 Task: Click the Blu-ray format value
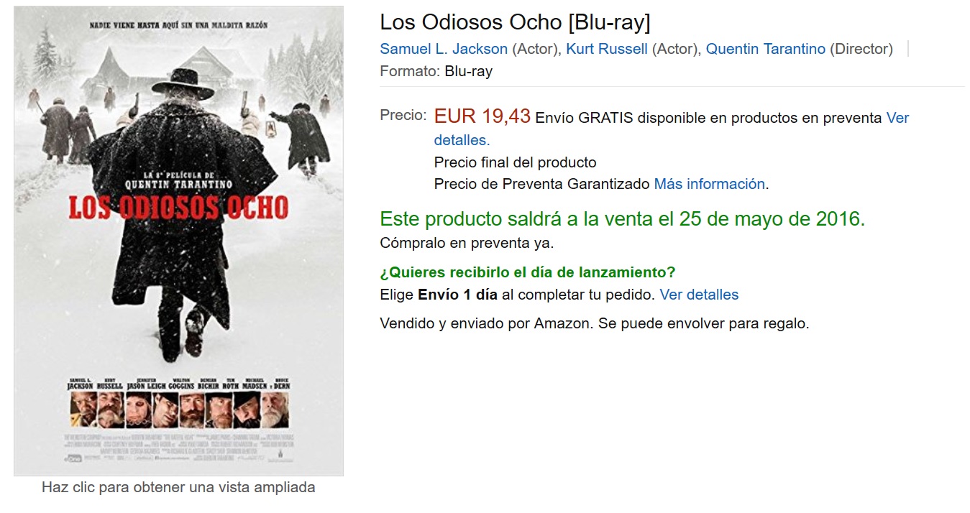coord(468,71)
